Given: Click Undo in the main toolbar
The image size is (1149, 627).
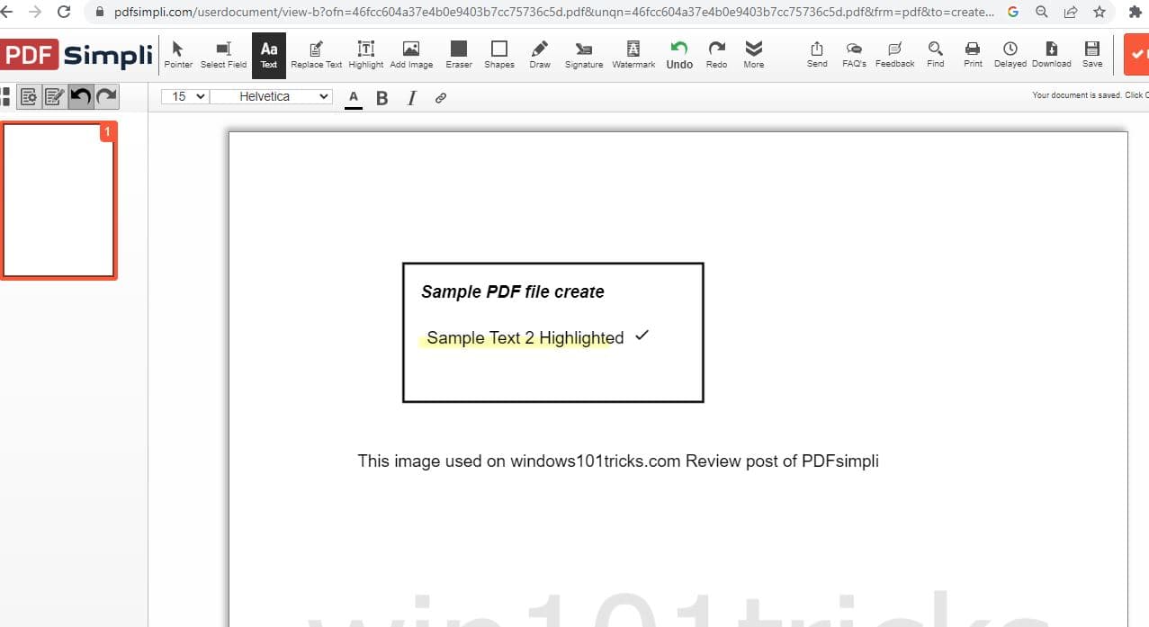Looking at the screenshot, I should (x=679, y=54).
